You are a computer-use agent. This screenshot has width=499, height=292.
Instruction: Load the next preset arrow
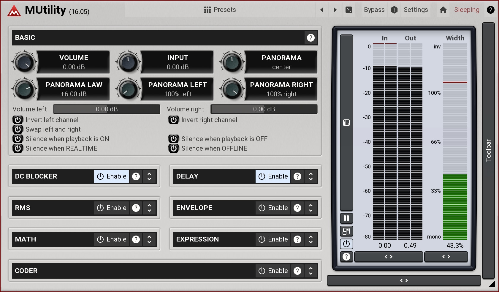pyautogui.click(x=335, y=10)
